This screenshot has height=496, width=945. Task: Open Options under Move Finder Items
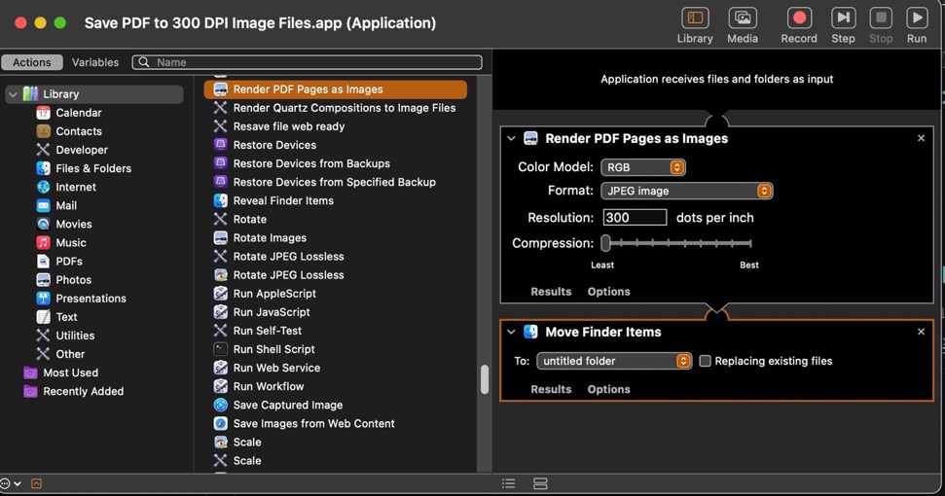[608, 389]
